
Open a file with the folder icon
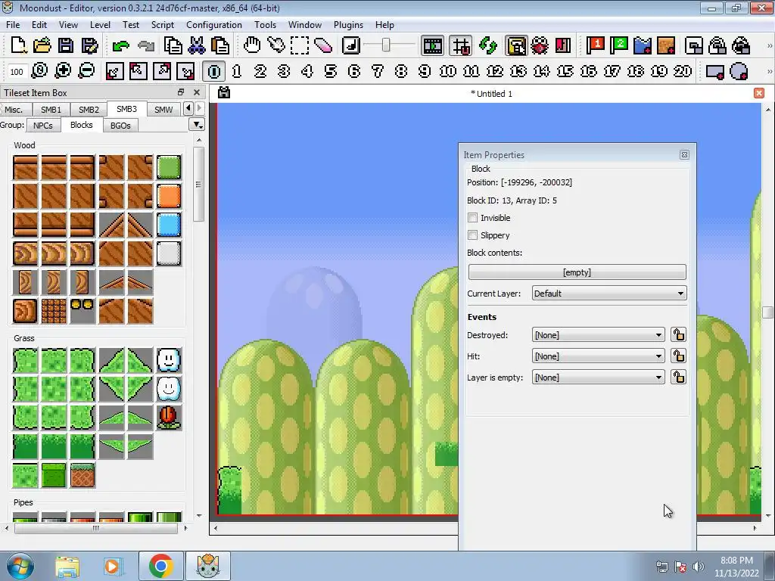tap(42, 45)
